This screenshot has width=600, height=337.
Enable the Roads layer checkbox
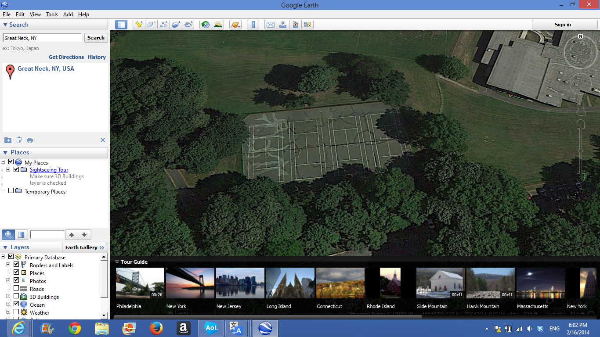click(16, 289)
